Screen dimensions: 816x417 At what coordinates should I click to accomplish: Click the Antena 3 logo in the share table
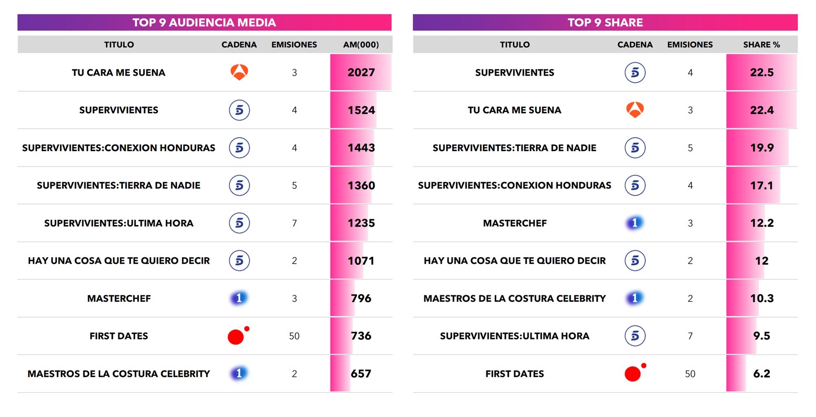[635, 110]
